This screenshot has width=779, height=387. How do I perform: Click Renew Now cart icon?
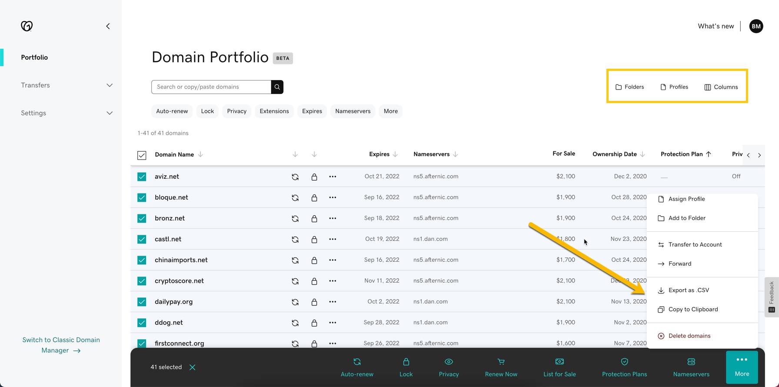point(501,362)
